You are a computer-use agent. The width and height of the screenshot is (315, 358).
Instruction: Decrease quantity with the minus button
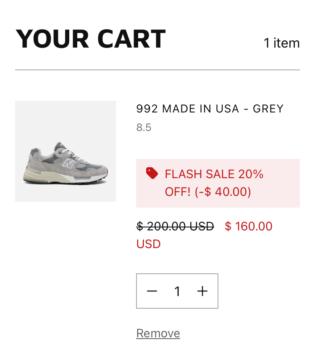[152, 291]
